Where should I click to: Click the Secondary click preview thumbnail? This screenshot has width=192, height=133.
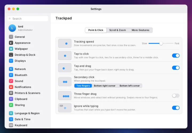65,82
